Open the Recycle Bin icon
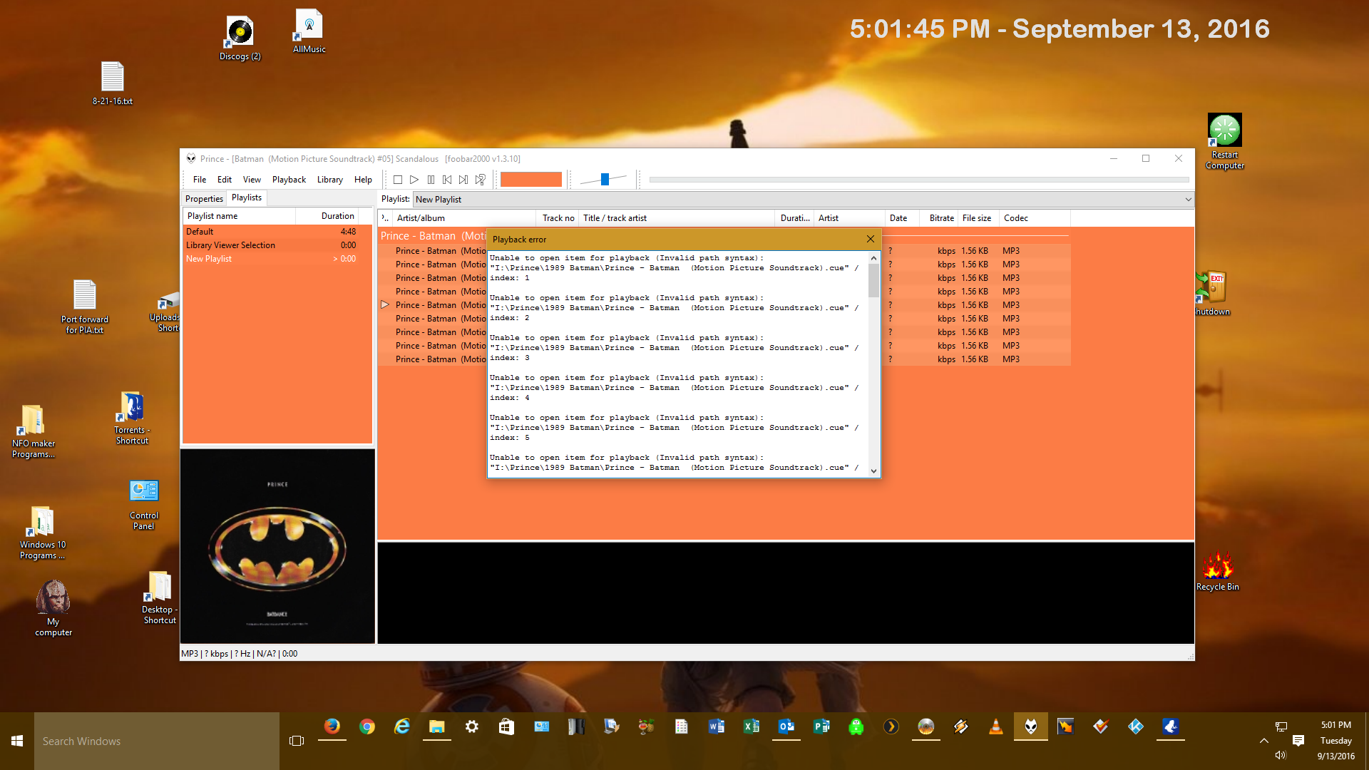 (x=1218, y=570)
